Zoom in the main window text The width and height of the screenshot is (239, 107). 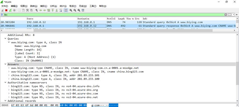coord(71,10)
